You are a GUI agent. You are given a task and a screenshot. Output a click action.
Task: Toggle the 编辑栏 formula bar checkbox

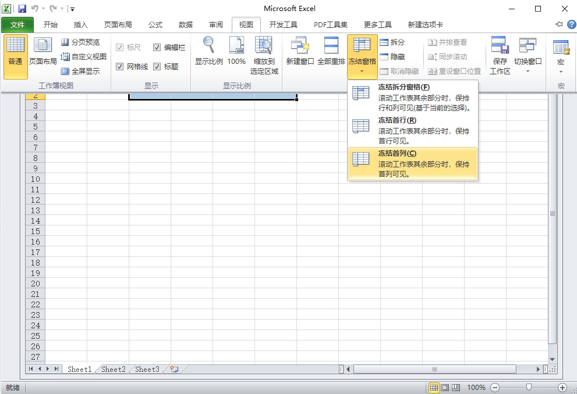(157, 48)
